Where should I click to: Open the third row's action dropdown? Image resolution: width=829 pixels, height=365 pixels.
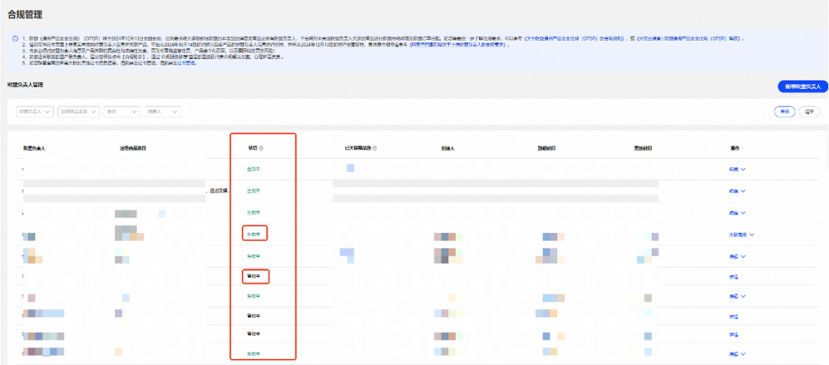point(737,212)
